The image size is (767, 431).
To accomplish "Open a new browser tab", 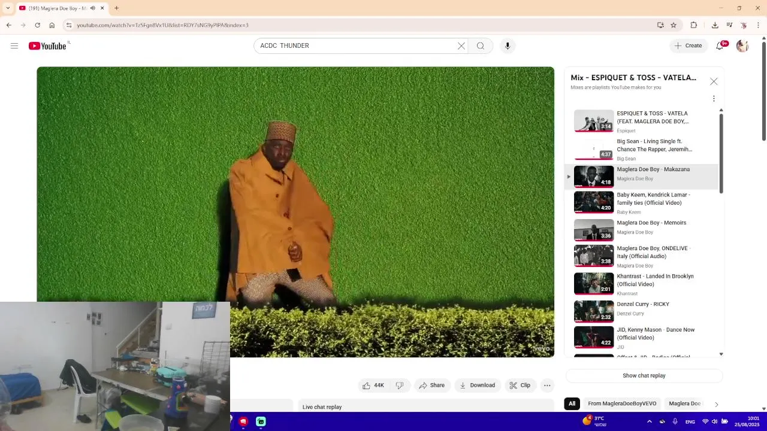I will pyautogui.click(x=116, y=8).
